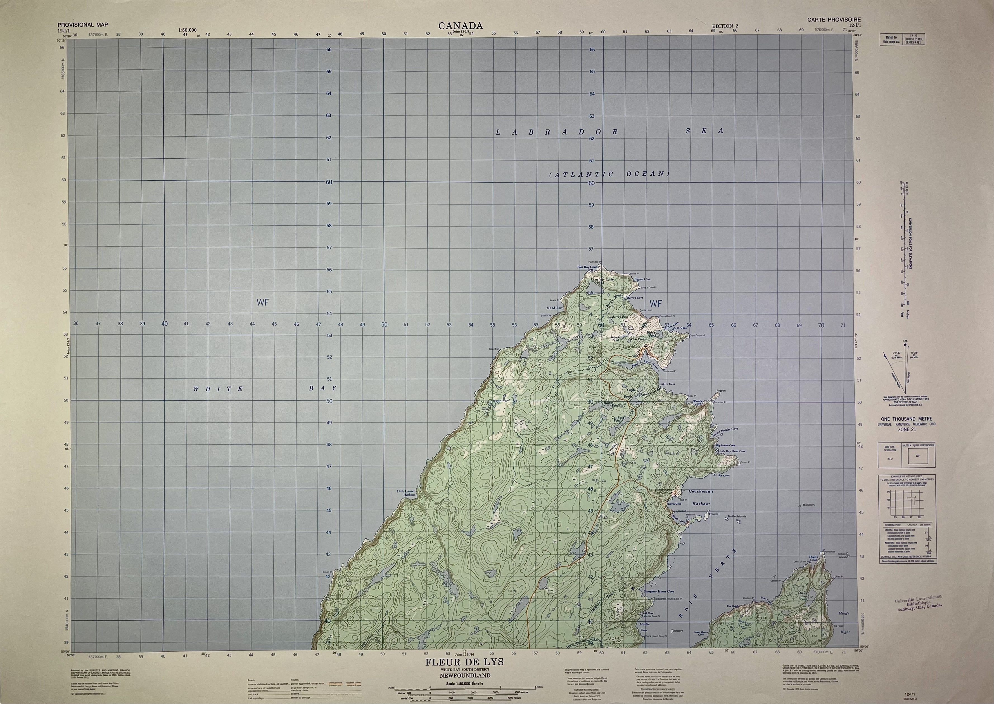Point to 'EDITION 2' in top margin
This screenshot has height=704, width=994.
click(x=725, y=26)
